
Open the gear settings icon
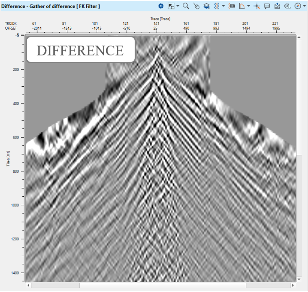pos(161,6)
